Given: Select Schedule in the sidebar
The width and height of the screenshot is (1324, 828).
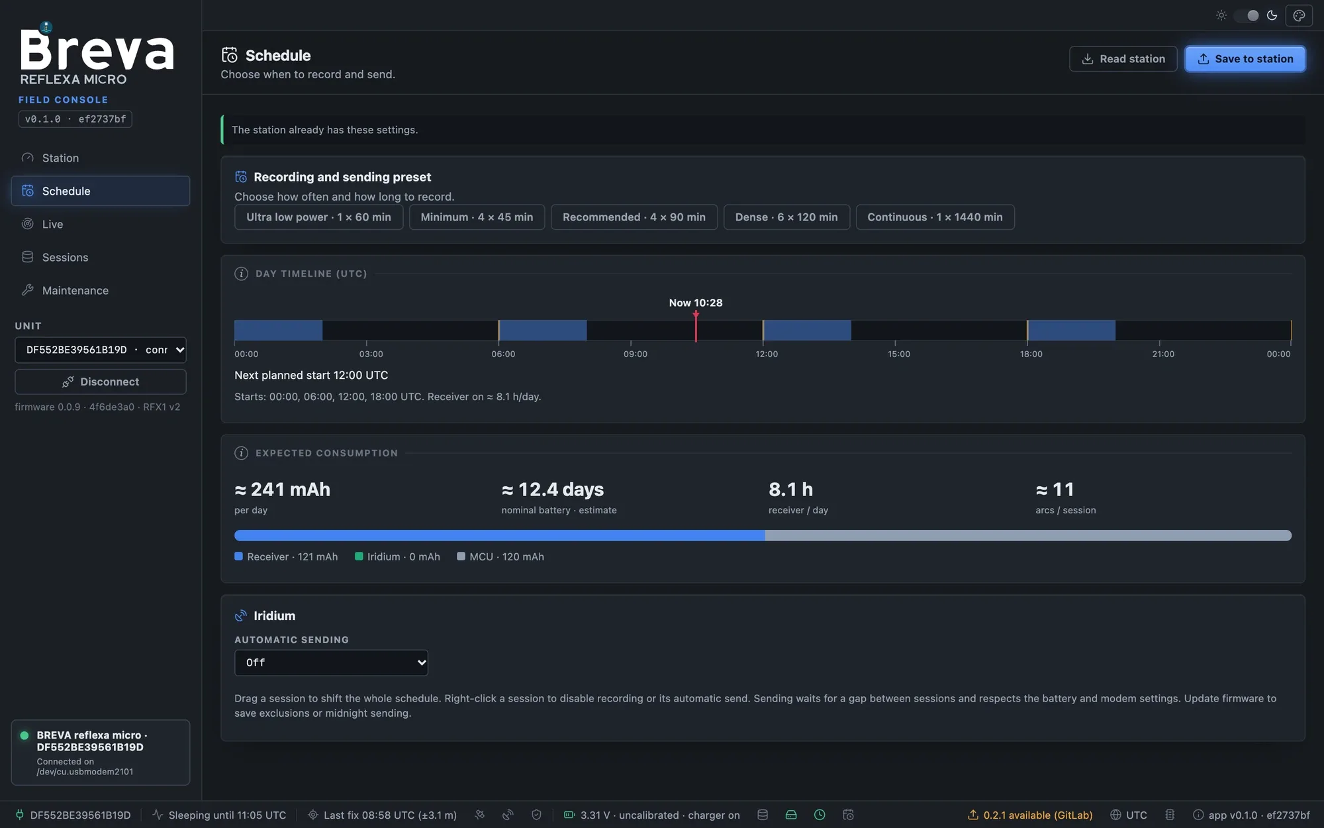Looking at the screenshot, I should (101, 191).
